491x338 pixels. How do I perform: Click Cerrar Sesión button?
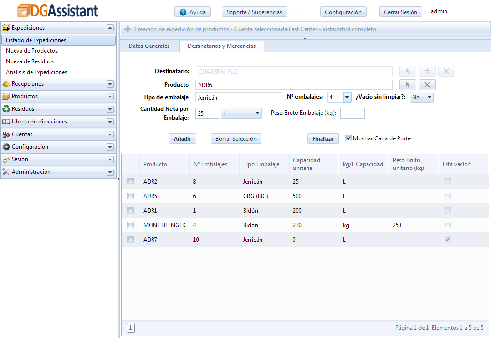[400, 12]
